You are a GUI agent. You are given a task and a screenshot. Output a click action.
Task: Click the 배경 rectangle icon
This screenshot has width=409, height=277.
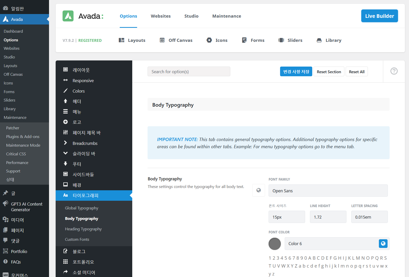[x=66, y=184]
